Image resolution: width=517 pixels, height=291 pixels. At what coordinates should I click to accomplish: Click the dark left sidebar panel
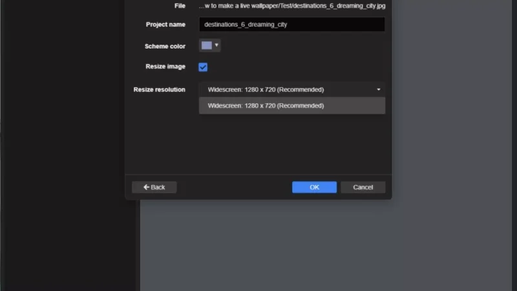(65, 162)
